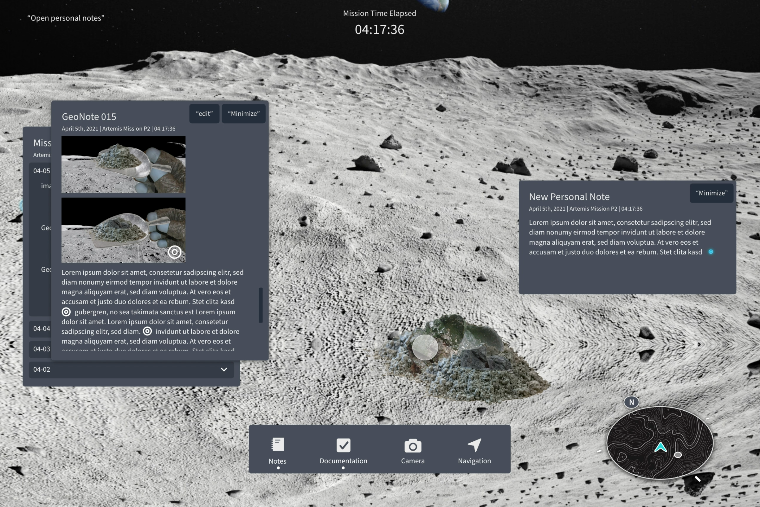The image size is (760, 507).
Task: Click the GeoNote 015 scrollbar thumb
Action: (x=261, y=305)
